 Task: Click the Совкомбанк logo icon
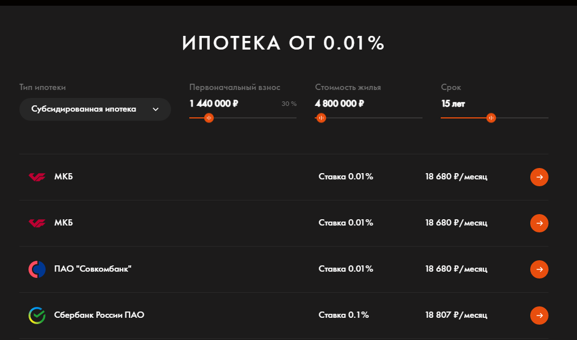(x=37, y=269)
